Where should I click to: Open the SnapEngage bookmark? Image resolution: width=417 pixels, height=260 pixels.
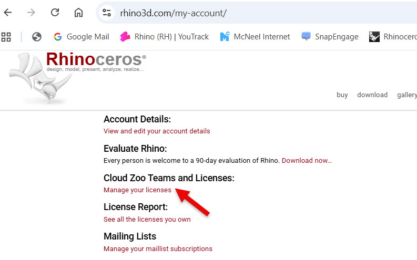click(x=330, y=37)
